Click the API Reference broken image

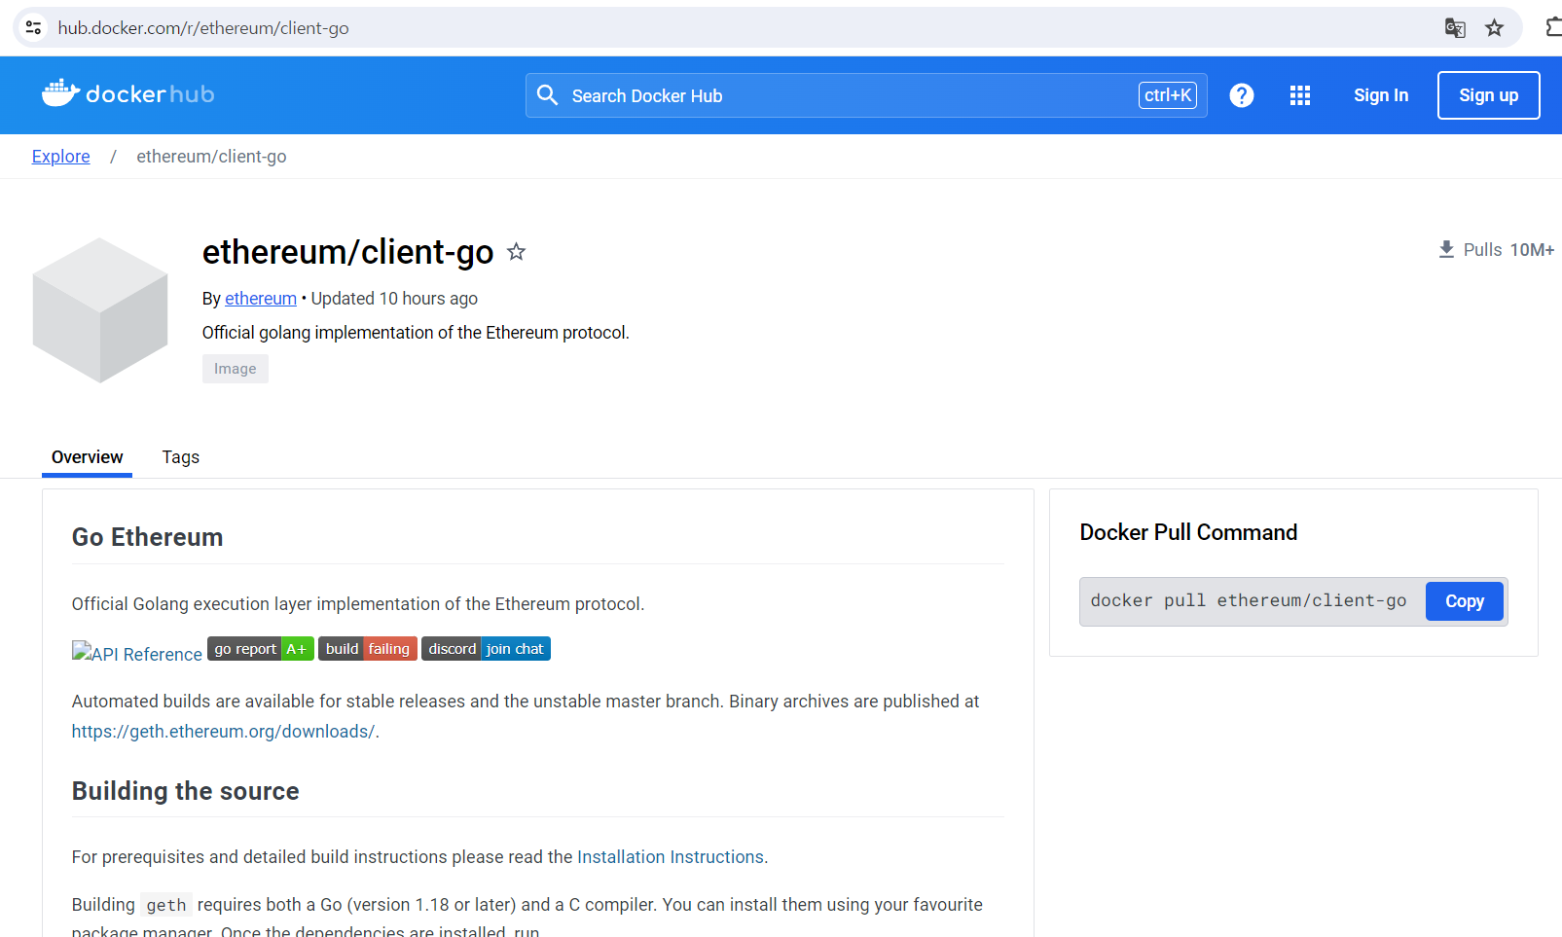[137, 653]
